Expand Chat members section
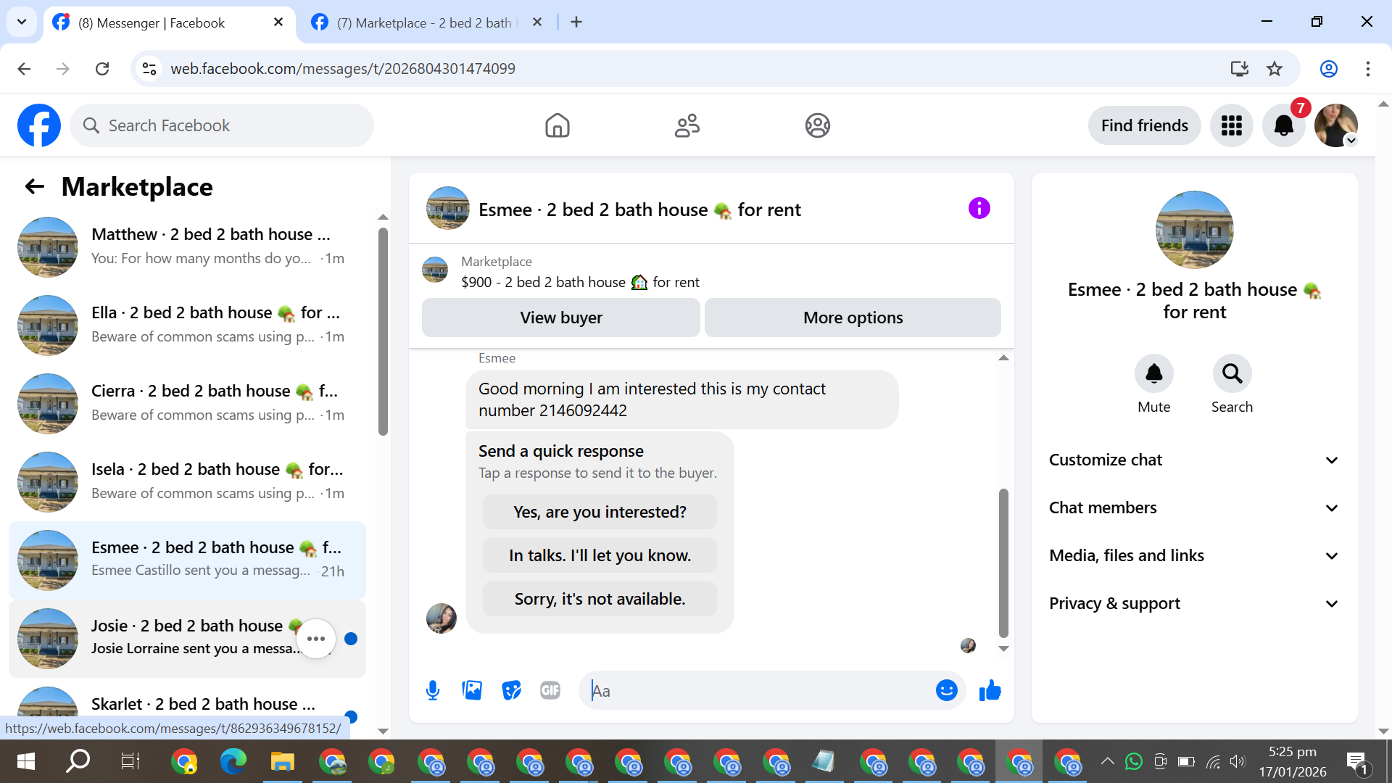Image resolution: width=1392 pixels, height=783 pixels. pyautogui.click(x=1194, y=507)
